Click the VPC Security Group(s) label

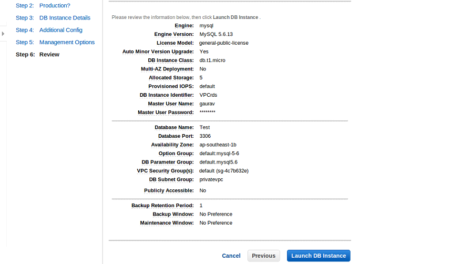coord(165,171)
